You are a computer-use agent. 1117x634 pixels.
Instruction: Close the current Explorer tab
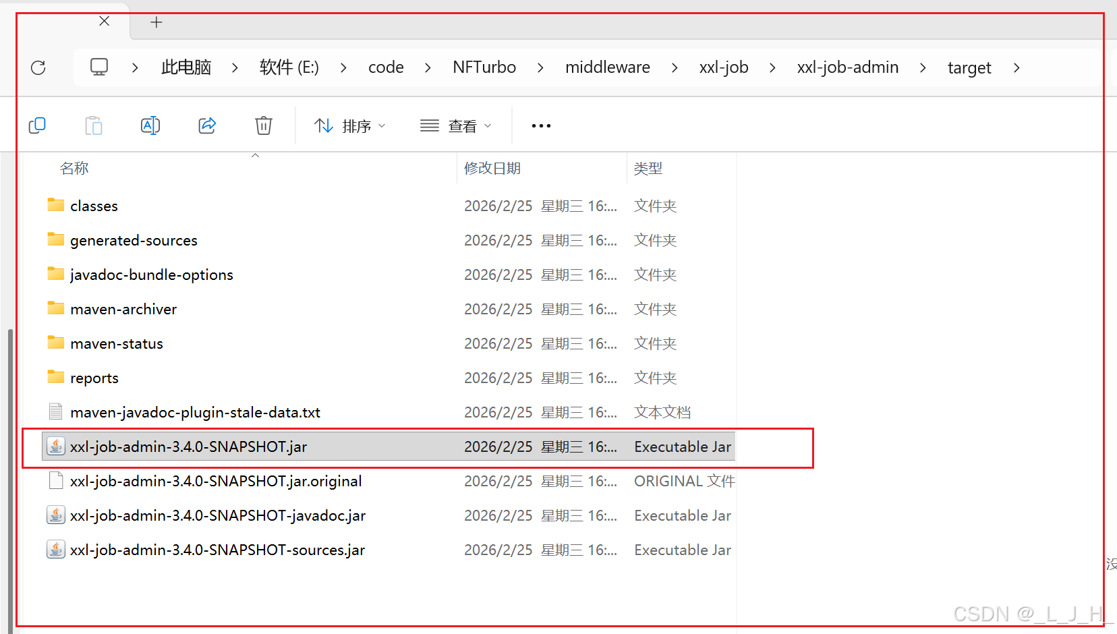click(x=105, y=21)
